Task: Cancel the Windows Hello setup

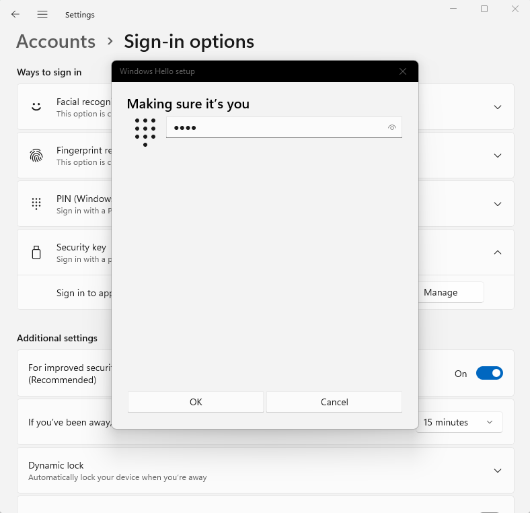Action: point(334,402)
